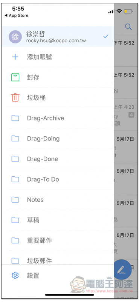Open 設置 settings text
This screenshot has height=302, width=139.
click(33, 276)
